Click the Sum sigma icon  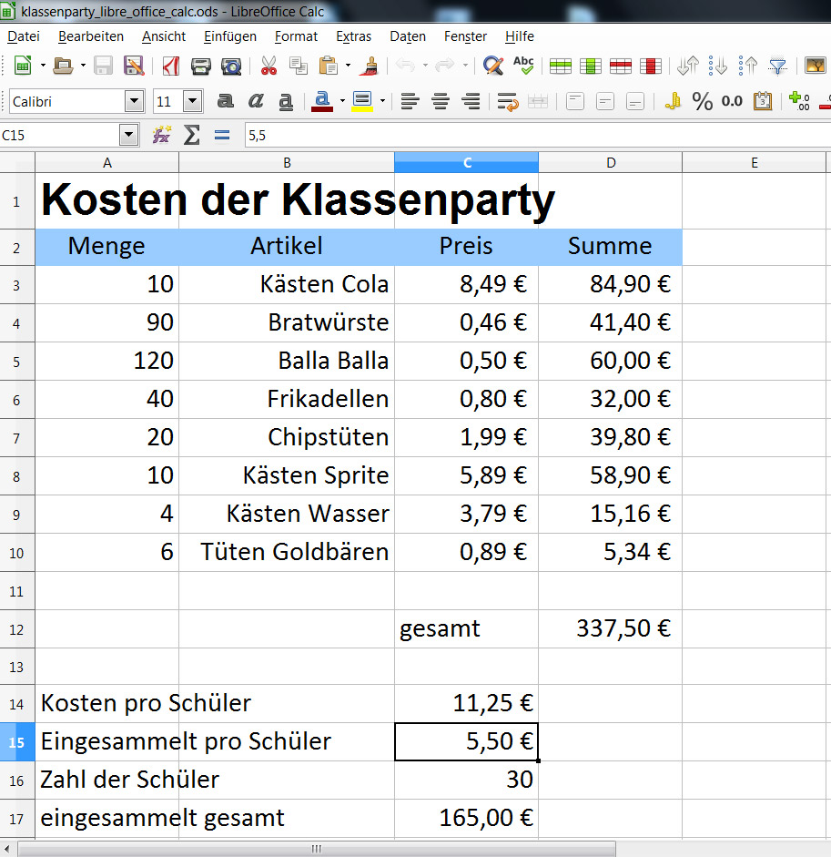coord(191,136)
